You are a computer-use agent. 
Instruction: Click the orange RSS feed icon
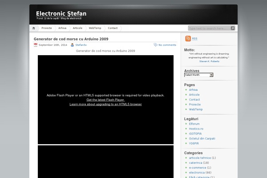point(188,39)
